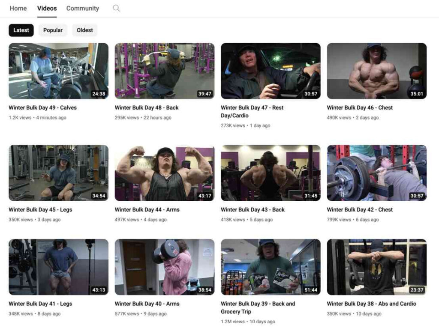Click title 'Winter Bulk Day 49 - Calves'

[42, 107]
